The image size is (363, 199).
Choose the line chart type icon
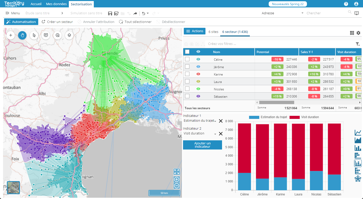(358, 133)
